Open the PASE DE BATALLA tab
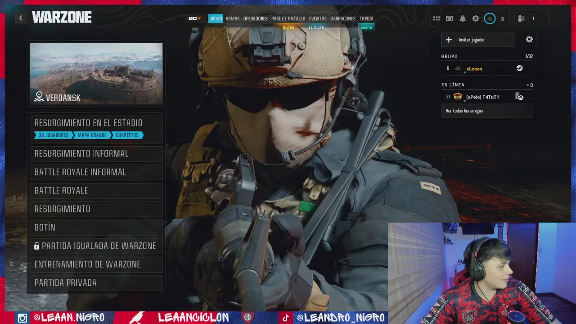 coord(288,18)
